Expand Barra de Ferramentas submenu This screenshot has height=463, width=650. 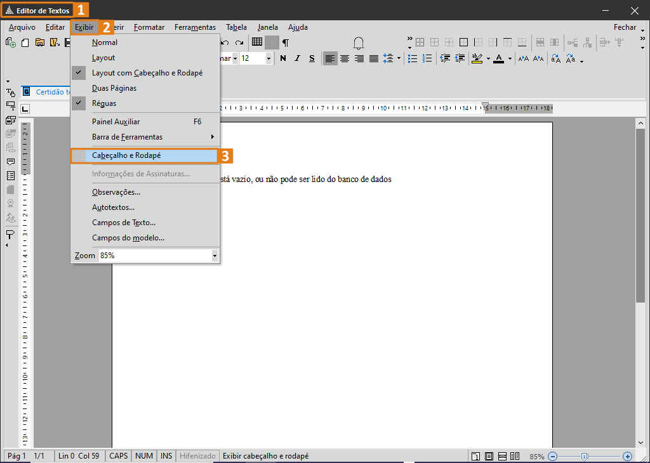145,137
